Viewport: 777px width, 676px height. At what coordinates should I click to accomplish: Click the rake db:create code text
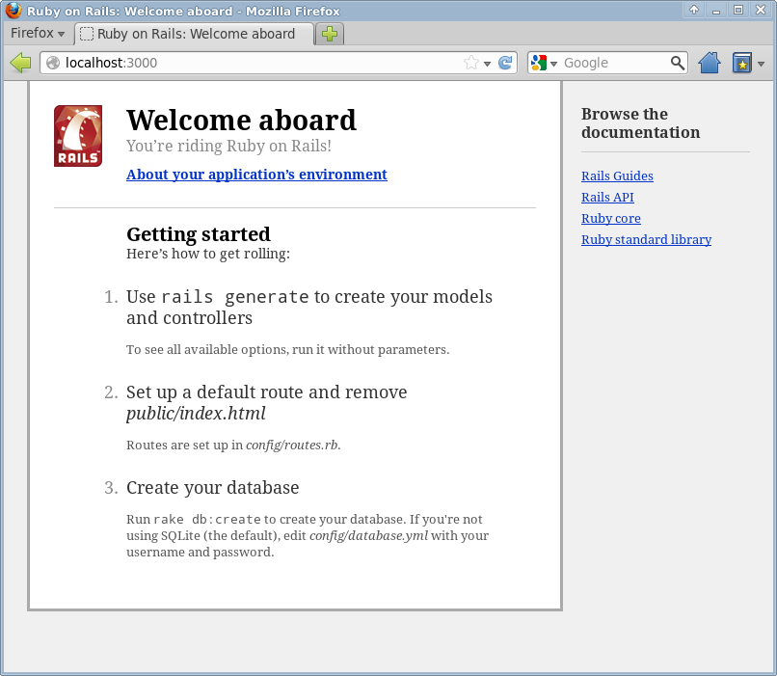(x=207, y=520)
